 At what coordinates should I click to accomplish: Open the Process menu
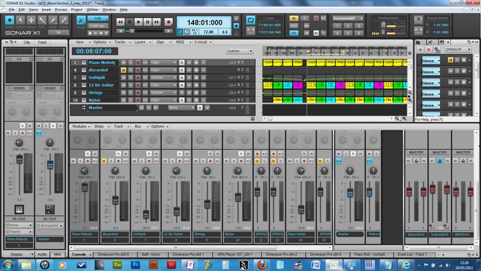pos(61,9)
